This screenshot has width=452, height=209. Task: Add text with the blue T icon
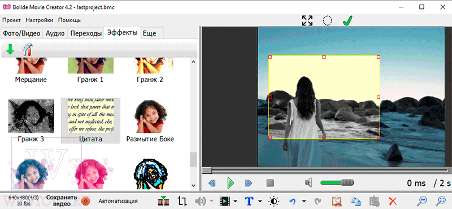tap(249, 201)
